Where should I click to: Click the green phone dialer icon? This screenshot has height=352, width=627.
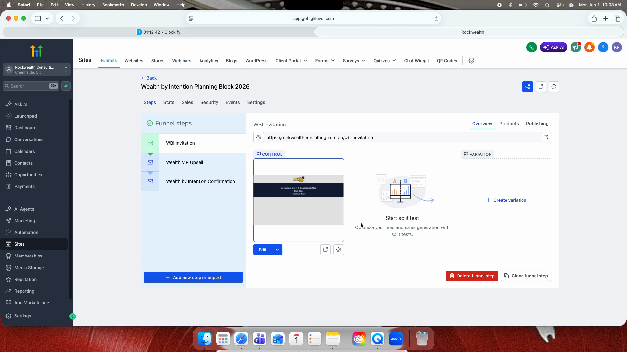[x=531, y=47]
